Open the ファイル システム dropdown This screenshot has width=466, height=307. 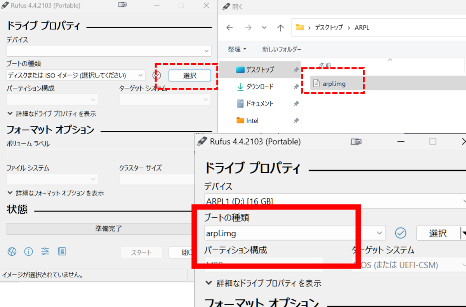point(52,179)
